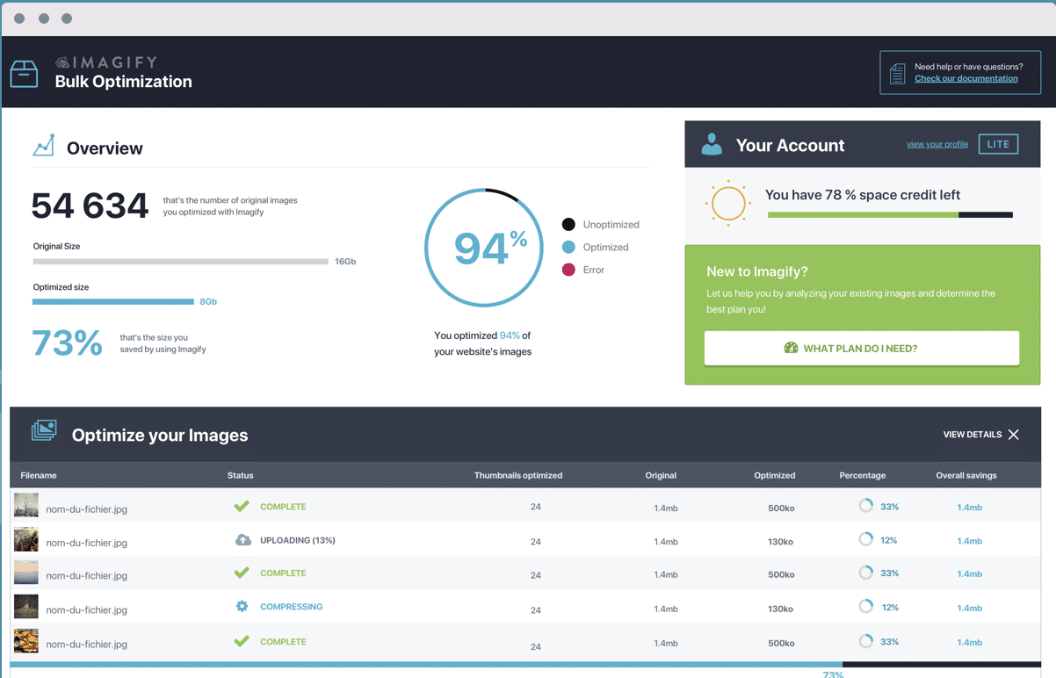
Task: Click the X icon next to View Details
Action: (x=1014, y=435)
